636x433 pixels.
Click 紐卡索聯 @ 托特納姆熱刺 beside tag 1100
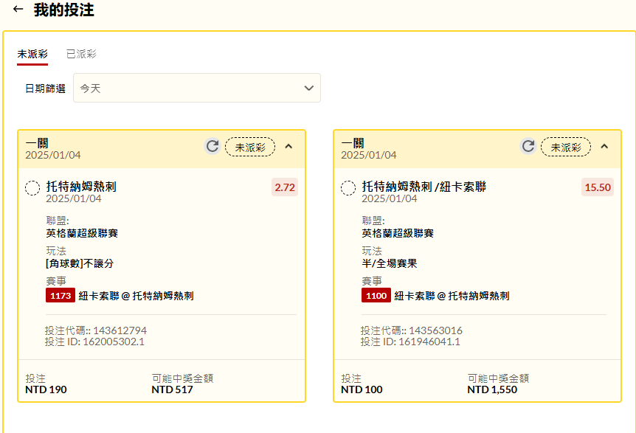tap(452, 296)
